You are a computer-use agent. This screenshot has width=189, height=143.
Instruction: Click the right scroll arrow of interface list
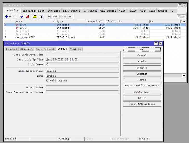point(184,76)
